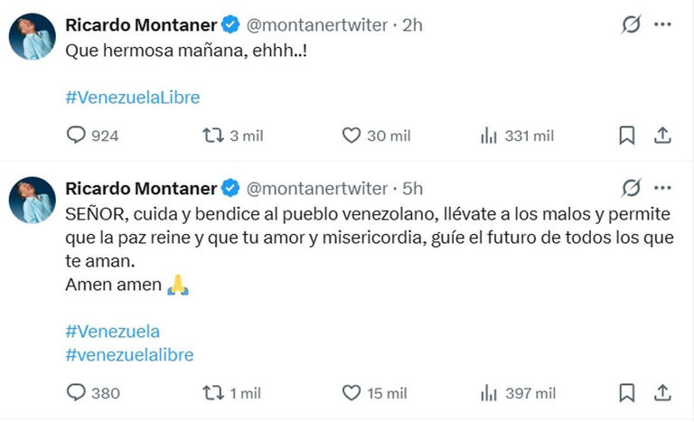View analytics for the 331 mil views tweet
The height and width of the screenshot is (422, 694).
click(489, 136)
